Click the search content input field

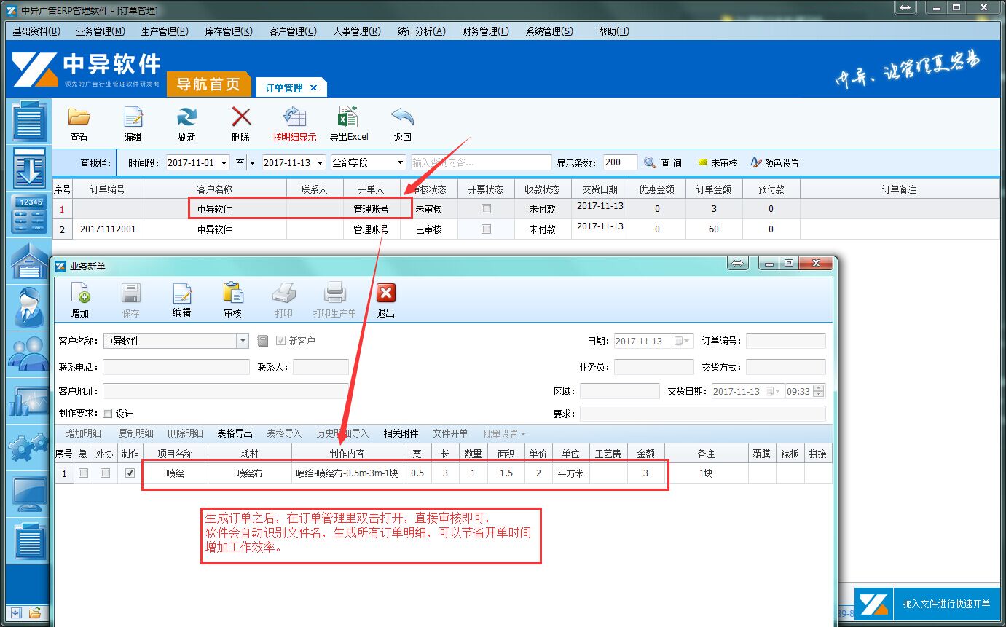click(x=481, y=162)
